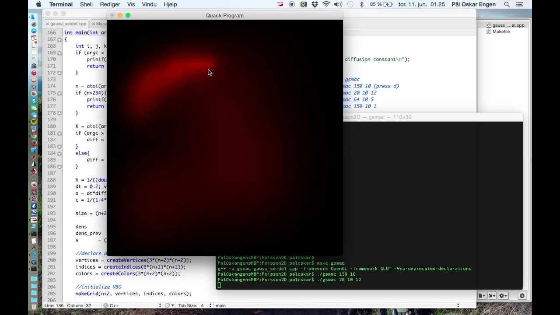The width and height of the screenshot is (560, 315).
Task: Open the Wi-Fi status menu
Action: pos(326,4)
